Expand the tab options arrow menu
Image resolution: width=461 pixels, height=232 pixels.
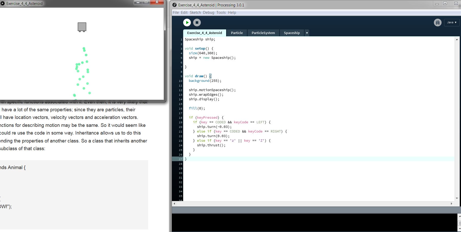307,33
